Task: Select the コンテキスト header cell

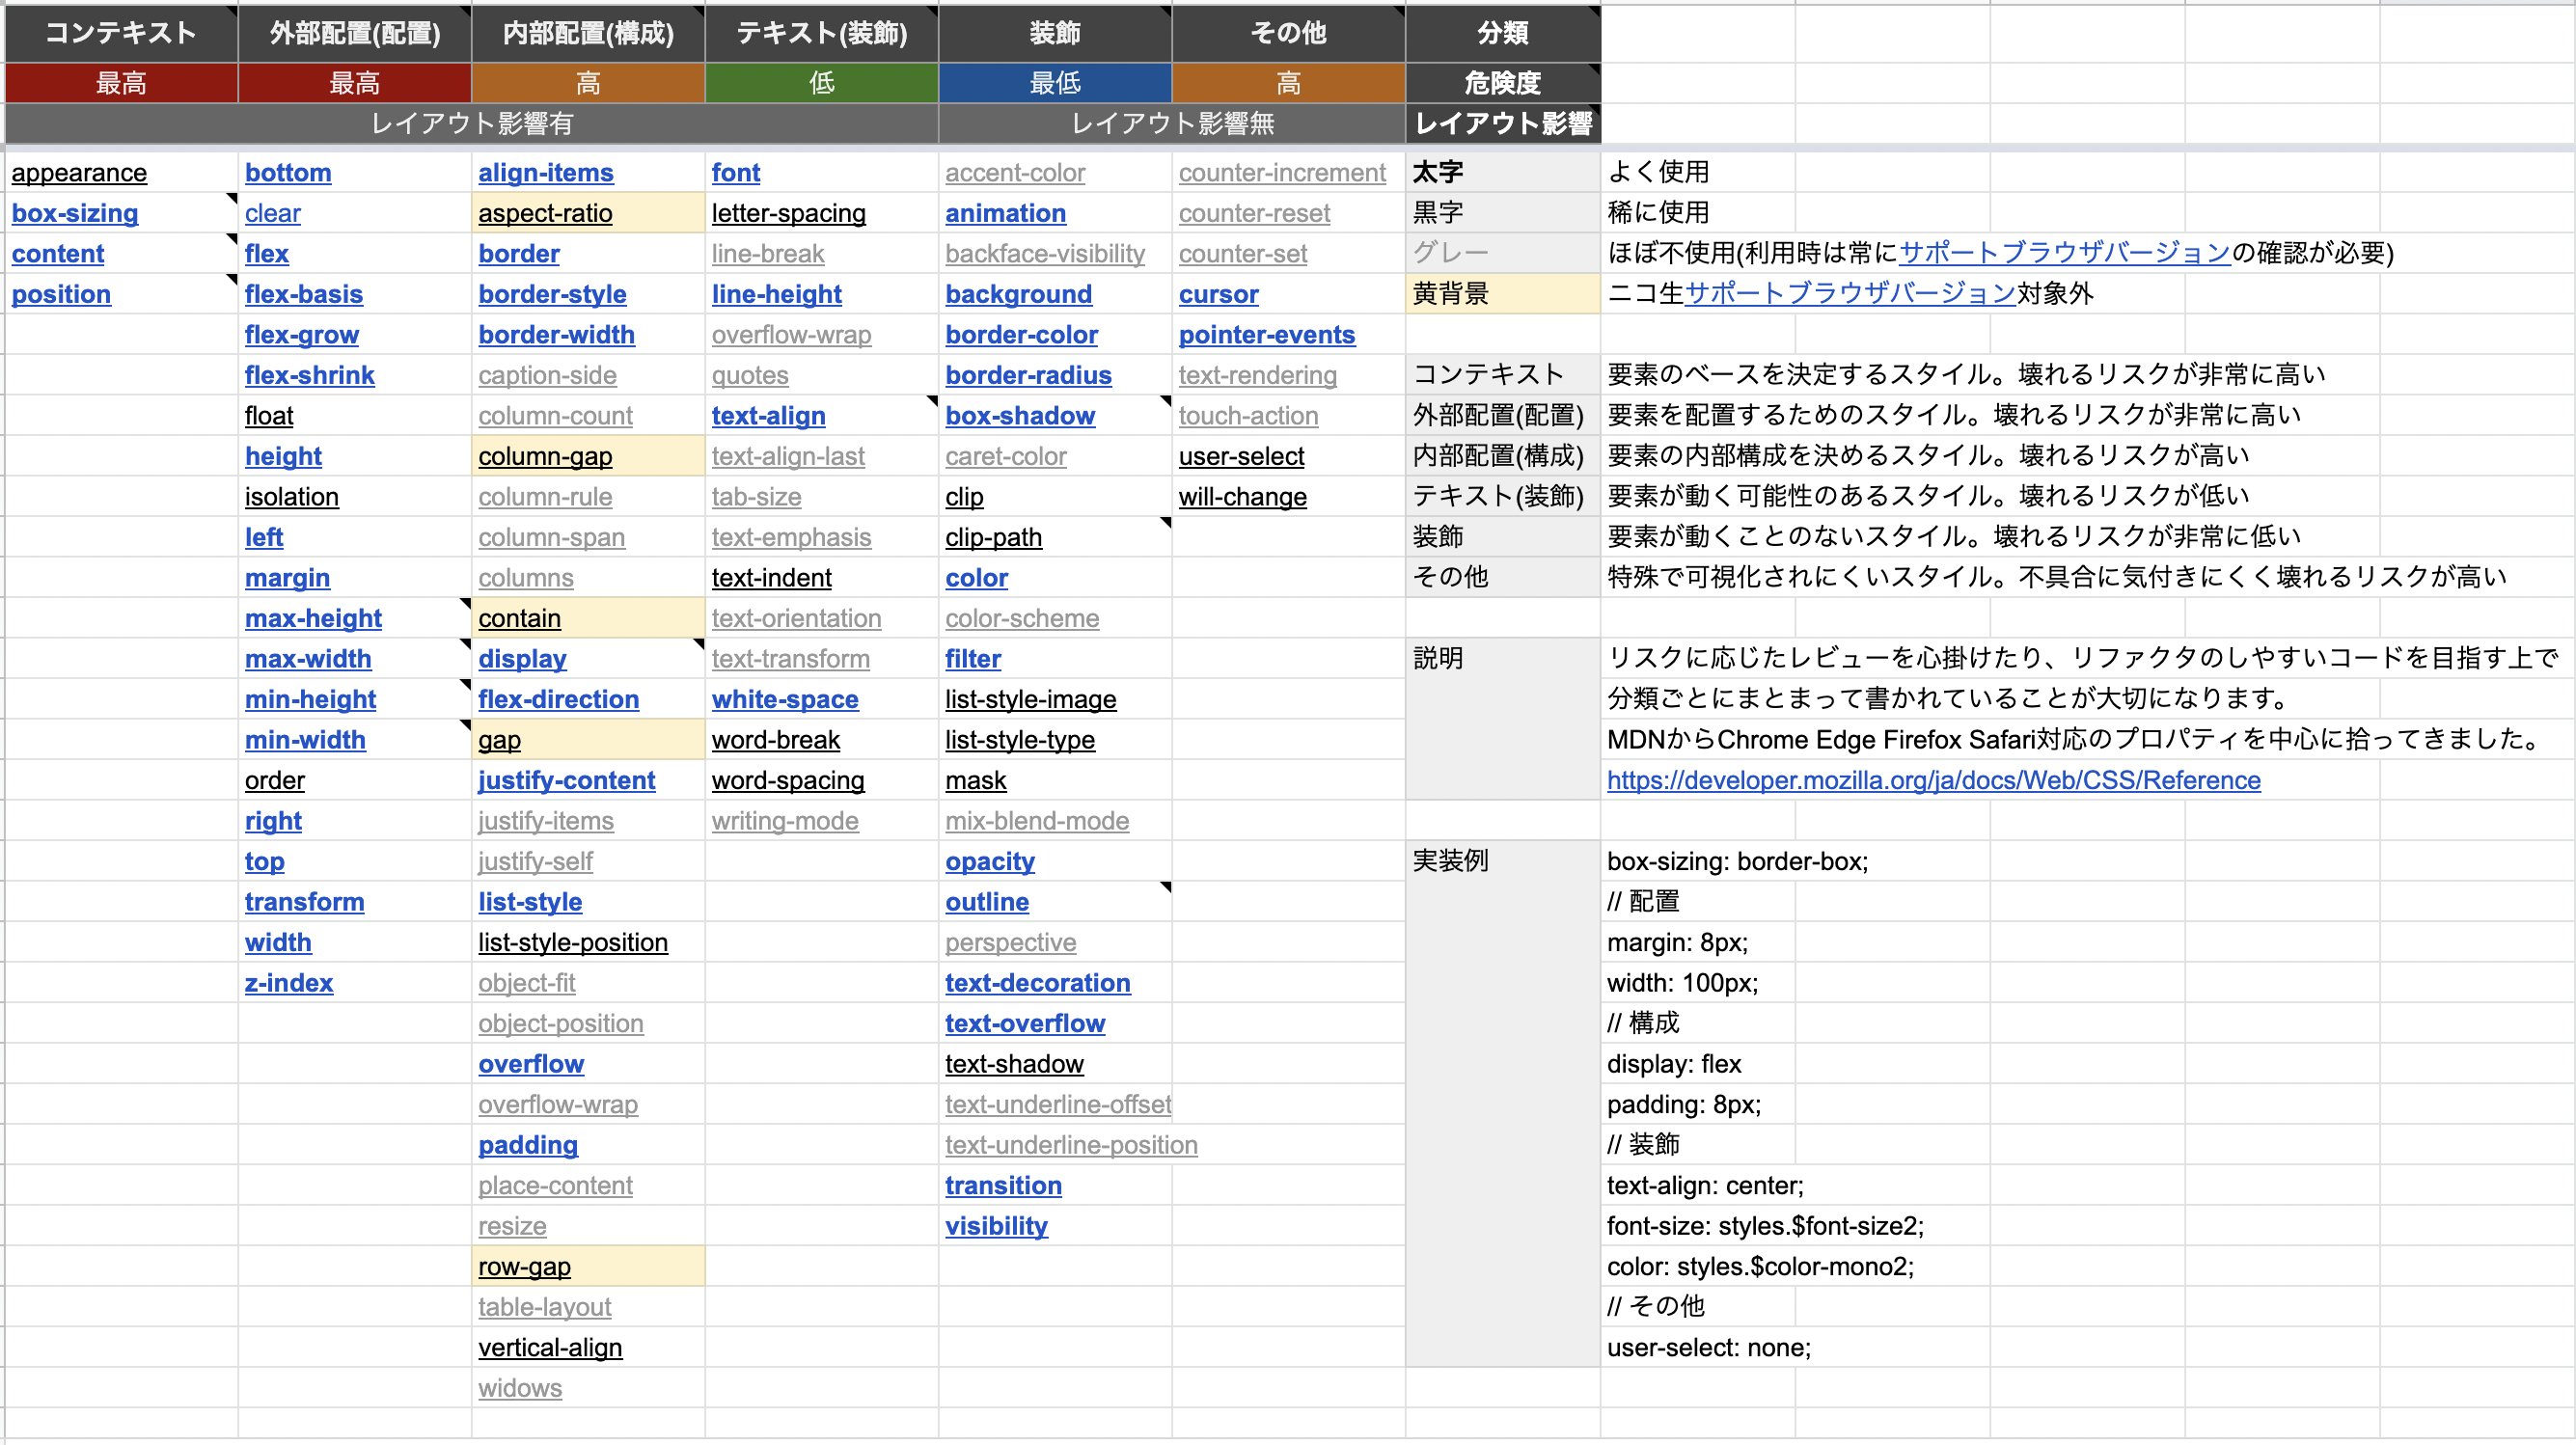Action: click(121, 33)
